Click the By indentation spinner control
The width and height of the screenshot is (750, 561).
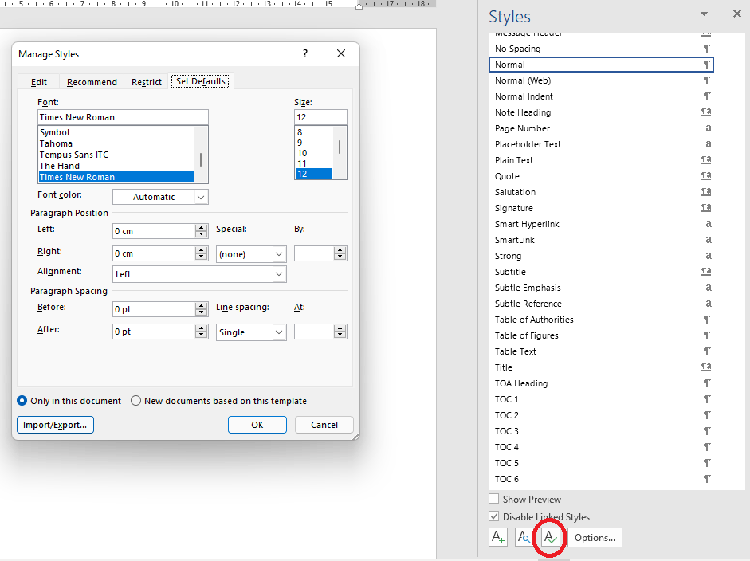340,253
